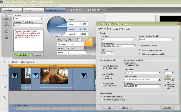Select Vytvoř disk dialog tab

(x=102, y=29)
